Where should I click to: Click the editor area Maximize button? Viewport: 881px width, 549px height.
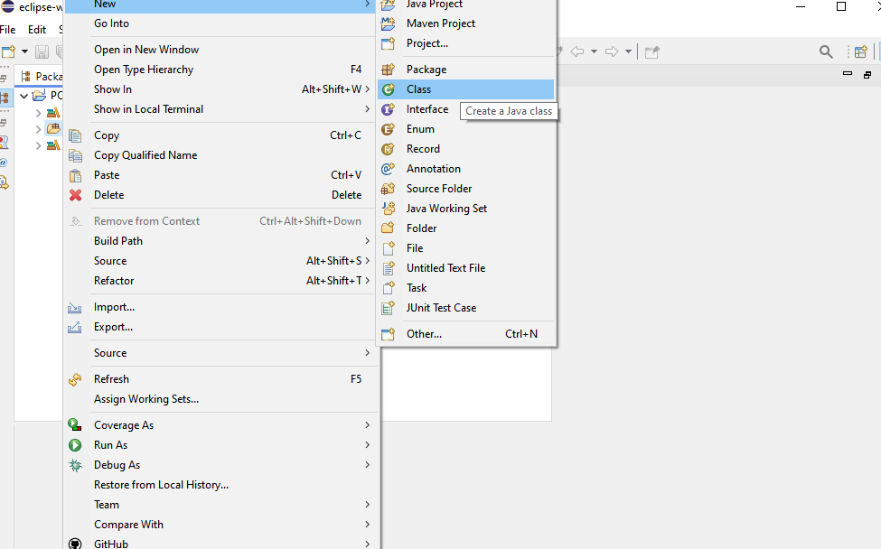[867, 74]
